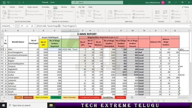
Task: Cancel the formula entry with X
Action: (22, 26)
